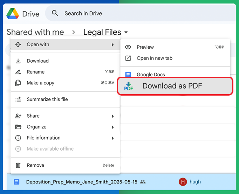This screenshot has height=194, width=239.
Task: Expand the Legal Files folder dropdown
Action: point(126,33)
